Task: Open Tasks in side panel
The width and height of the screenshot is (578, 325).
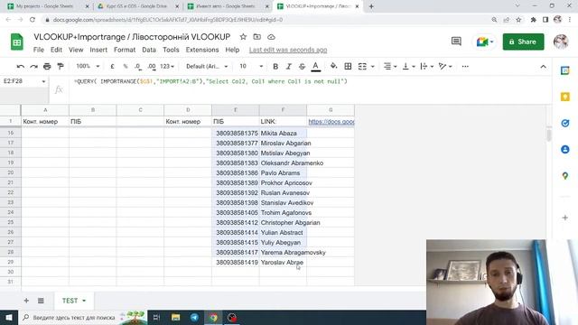Action: click(565, 123)
